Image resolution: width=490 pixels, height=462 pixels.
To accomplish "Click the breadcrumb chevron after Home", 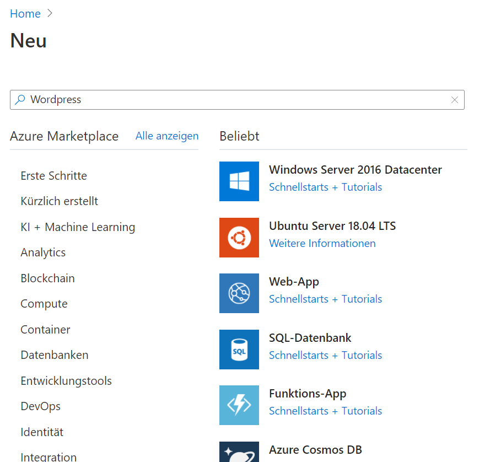I will 50,13.
